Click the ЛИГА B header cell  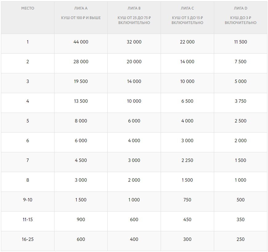pos(134,8)
